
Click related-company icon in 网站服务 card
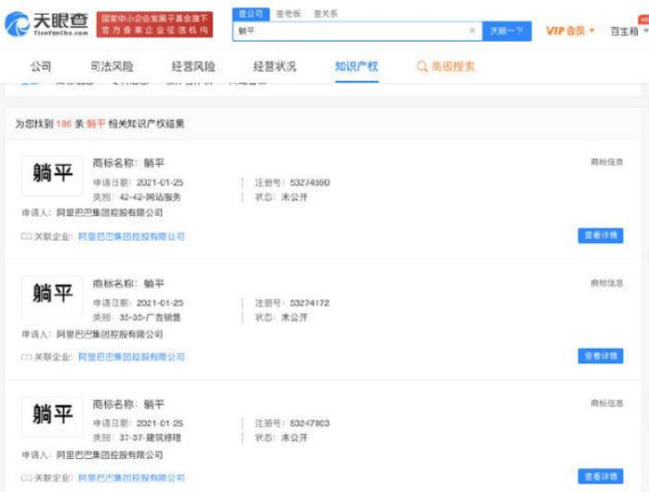(x=27, y=236)
